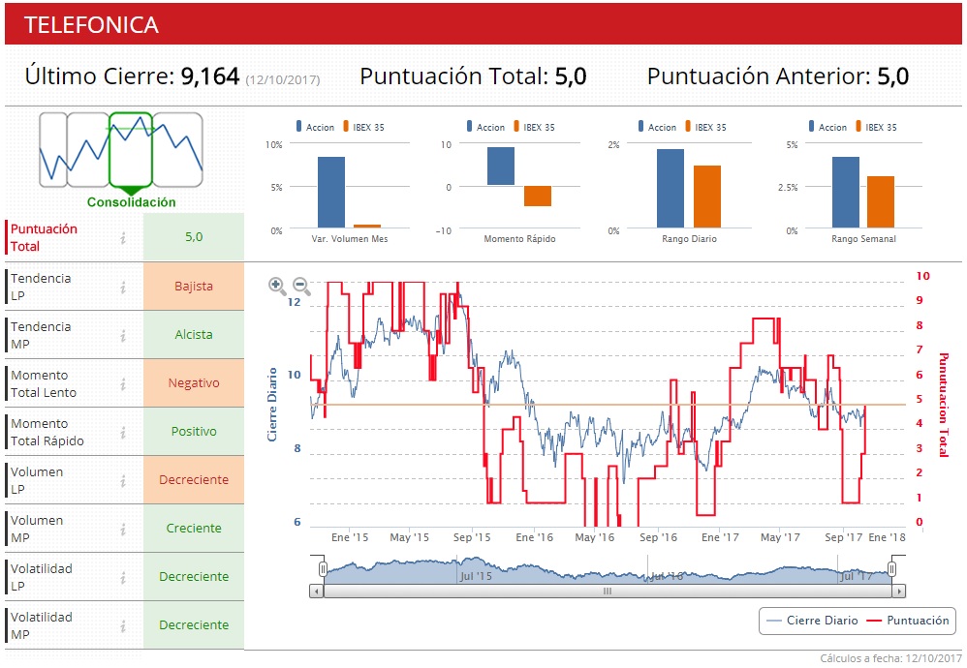Screen dimensions: 967x668
Task: Click the zoom in magnifier icon
Action: (277, 286)
